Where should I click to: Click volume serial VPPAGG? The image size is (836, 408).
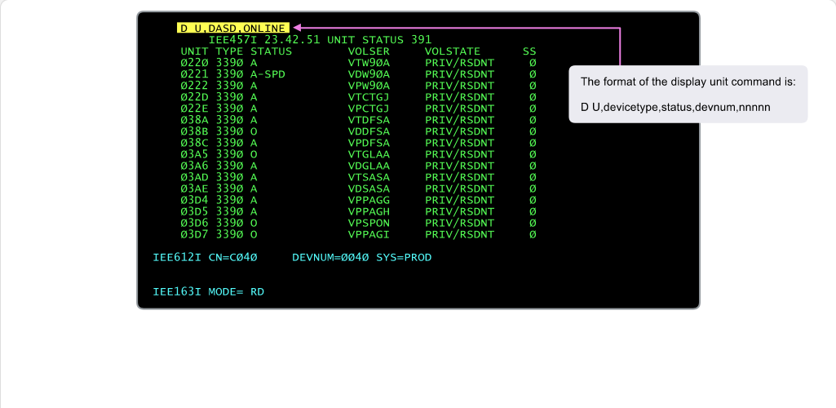[369, 201]
